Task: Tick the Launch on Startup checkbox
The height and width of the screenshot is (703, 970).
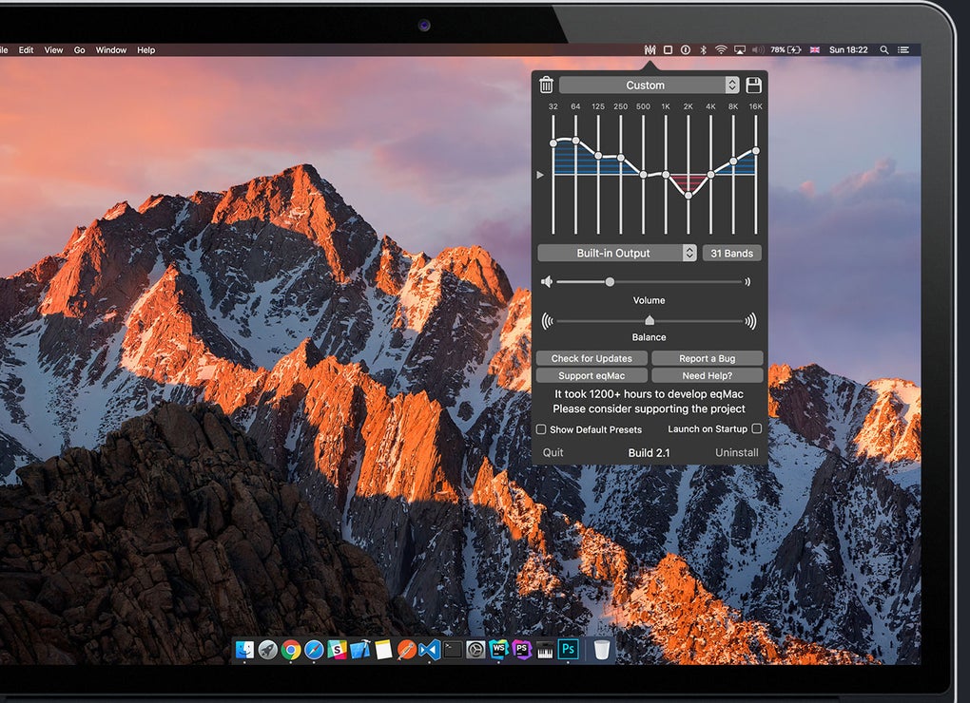Action: pos(757,428)
